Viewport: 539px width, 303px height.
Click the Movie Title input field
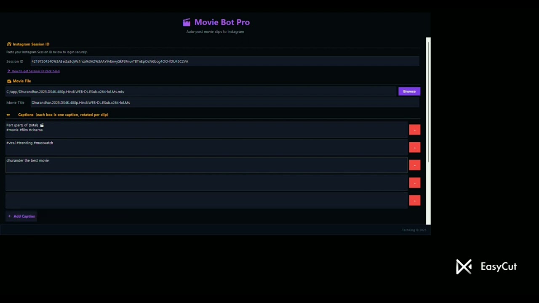point(225,103)
